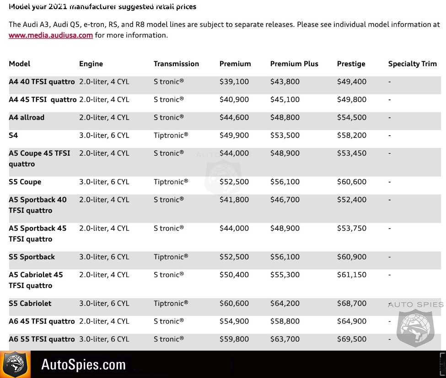Click the Prestige column header
446x378 pixels.
[x=351, y=64]
